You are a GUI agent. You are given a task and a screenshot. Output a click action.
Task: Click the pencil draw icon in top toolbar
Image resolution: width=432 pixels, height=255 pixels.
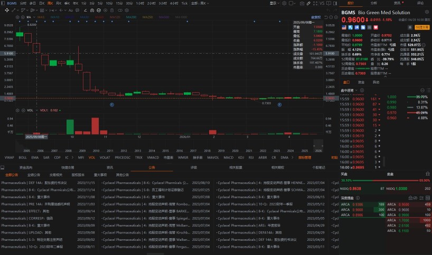308,3
